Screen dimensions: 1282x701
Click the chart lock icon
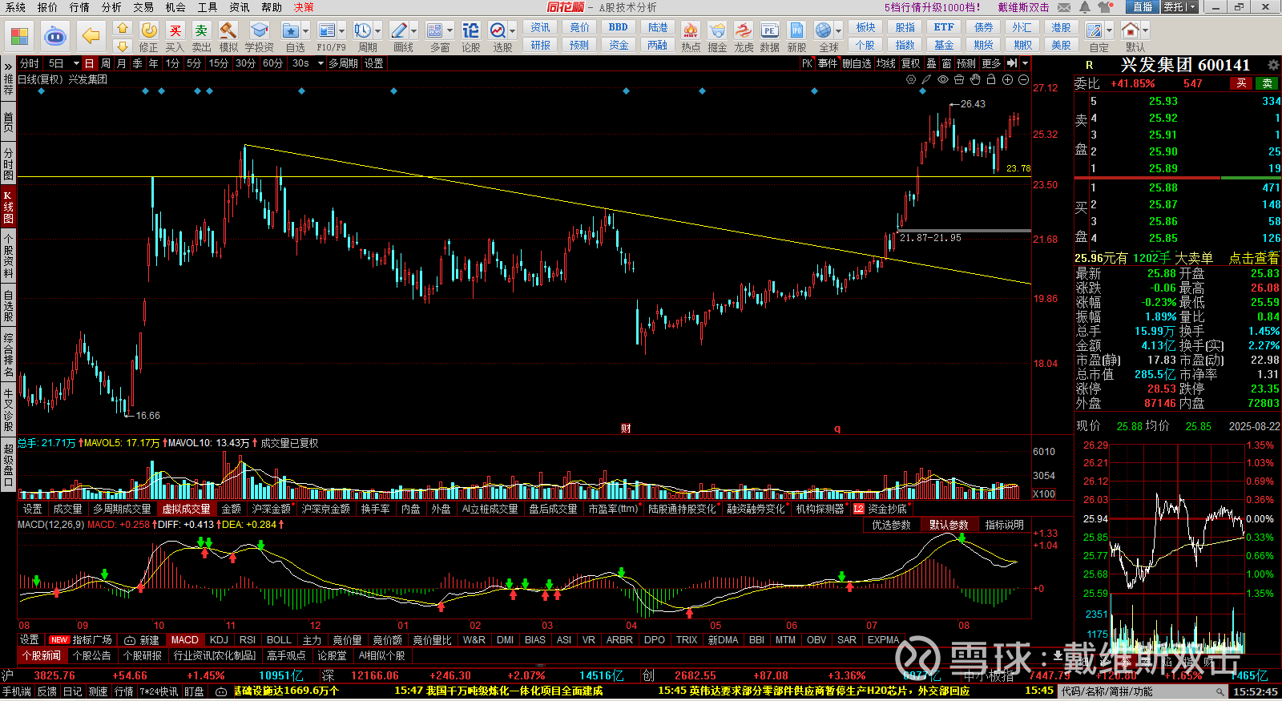(991, 79)
